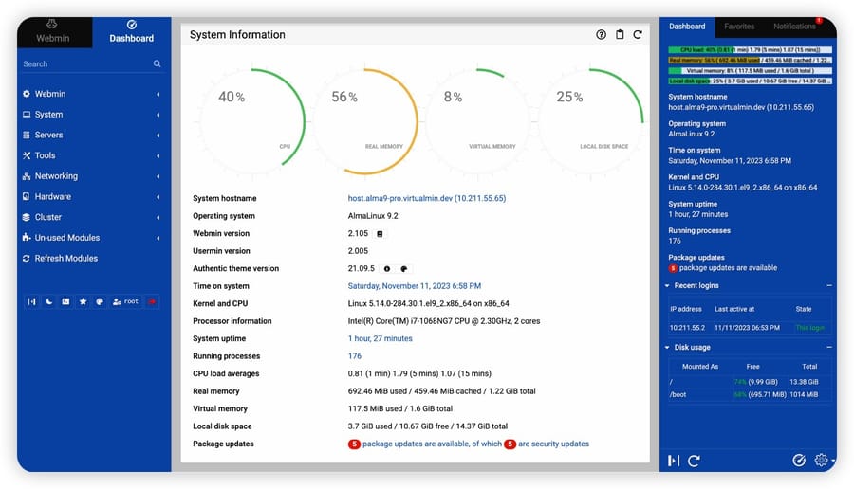This screenshot has height=489, width=854.
Task: Click the speedometer icon in right panel footer
Action: (799, 461)
